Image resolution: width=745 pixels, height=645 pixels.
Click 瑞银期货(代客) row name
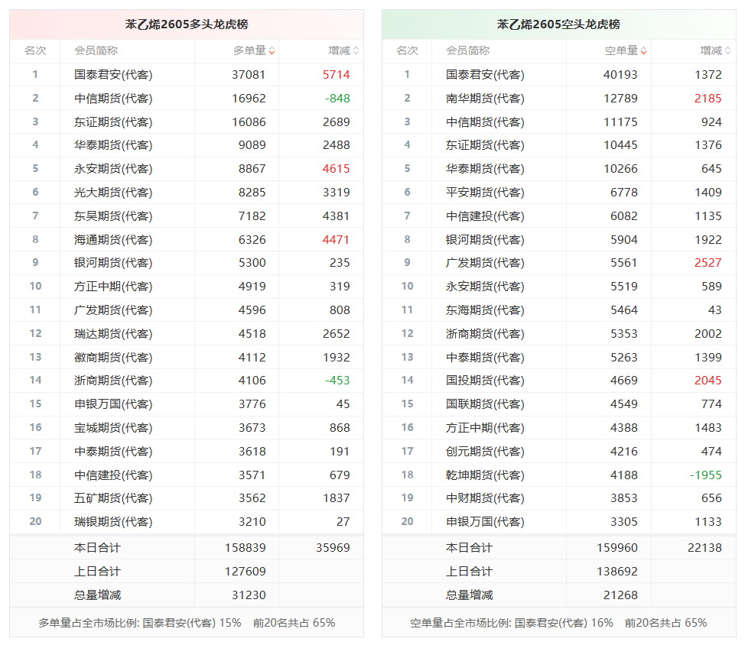(x=113, y=522)
